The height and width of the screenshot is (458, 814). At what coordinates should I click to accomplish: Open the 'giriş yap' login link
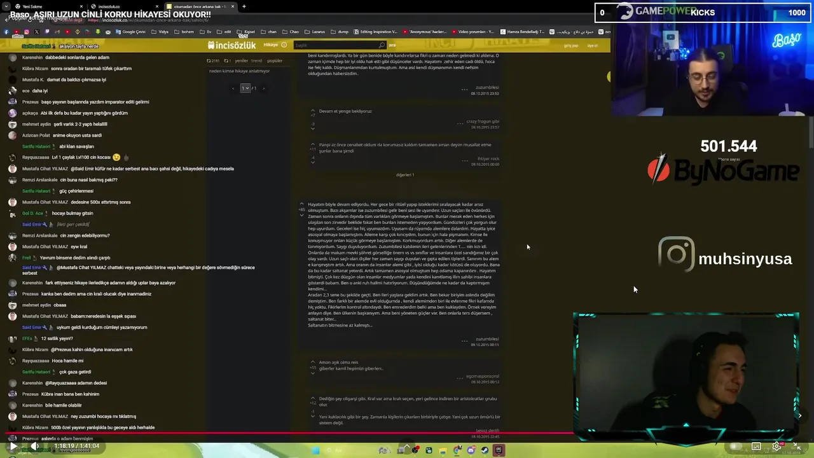571,46
